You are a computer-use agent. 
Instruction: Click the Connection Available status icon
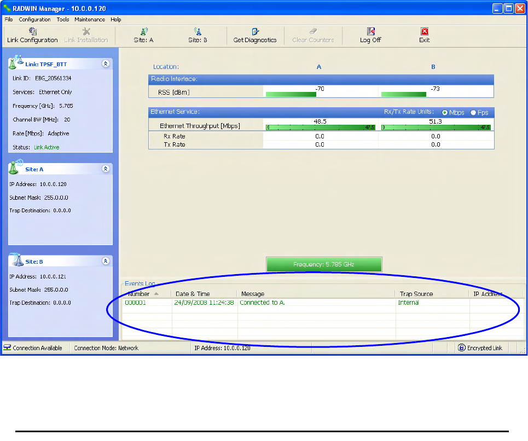point(7,347)
